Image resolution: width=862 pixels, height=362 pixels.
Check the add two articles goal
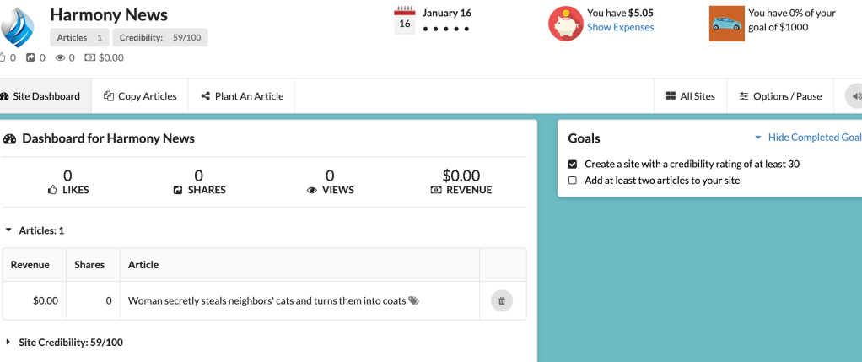[573, 180]
